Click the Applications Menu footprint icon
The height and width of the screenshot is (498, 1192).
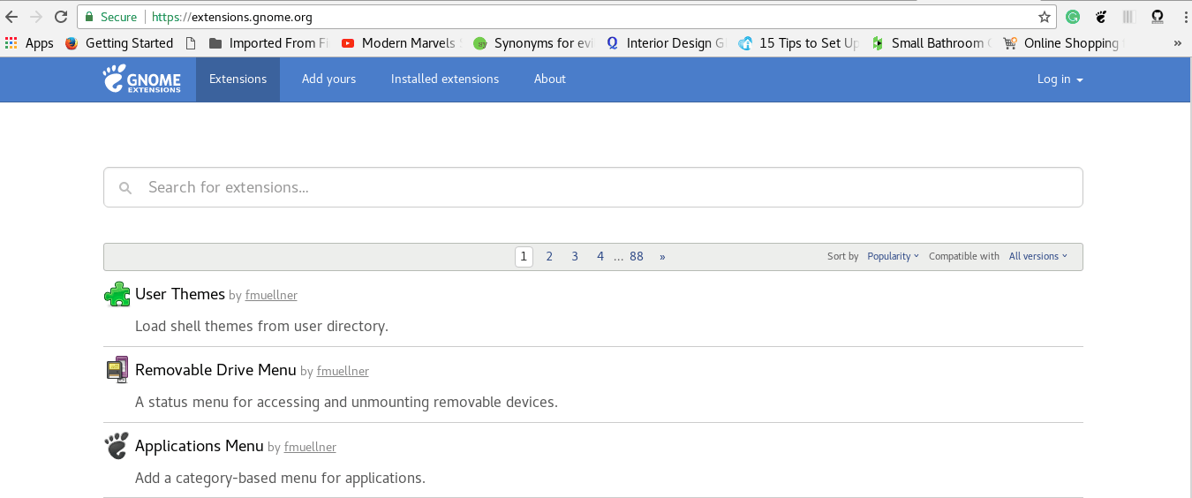pyautogui.click(x=117, y=446)
